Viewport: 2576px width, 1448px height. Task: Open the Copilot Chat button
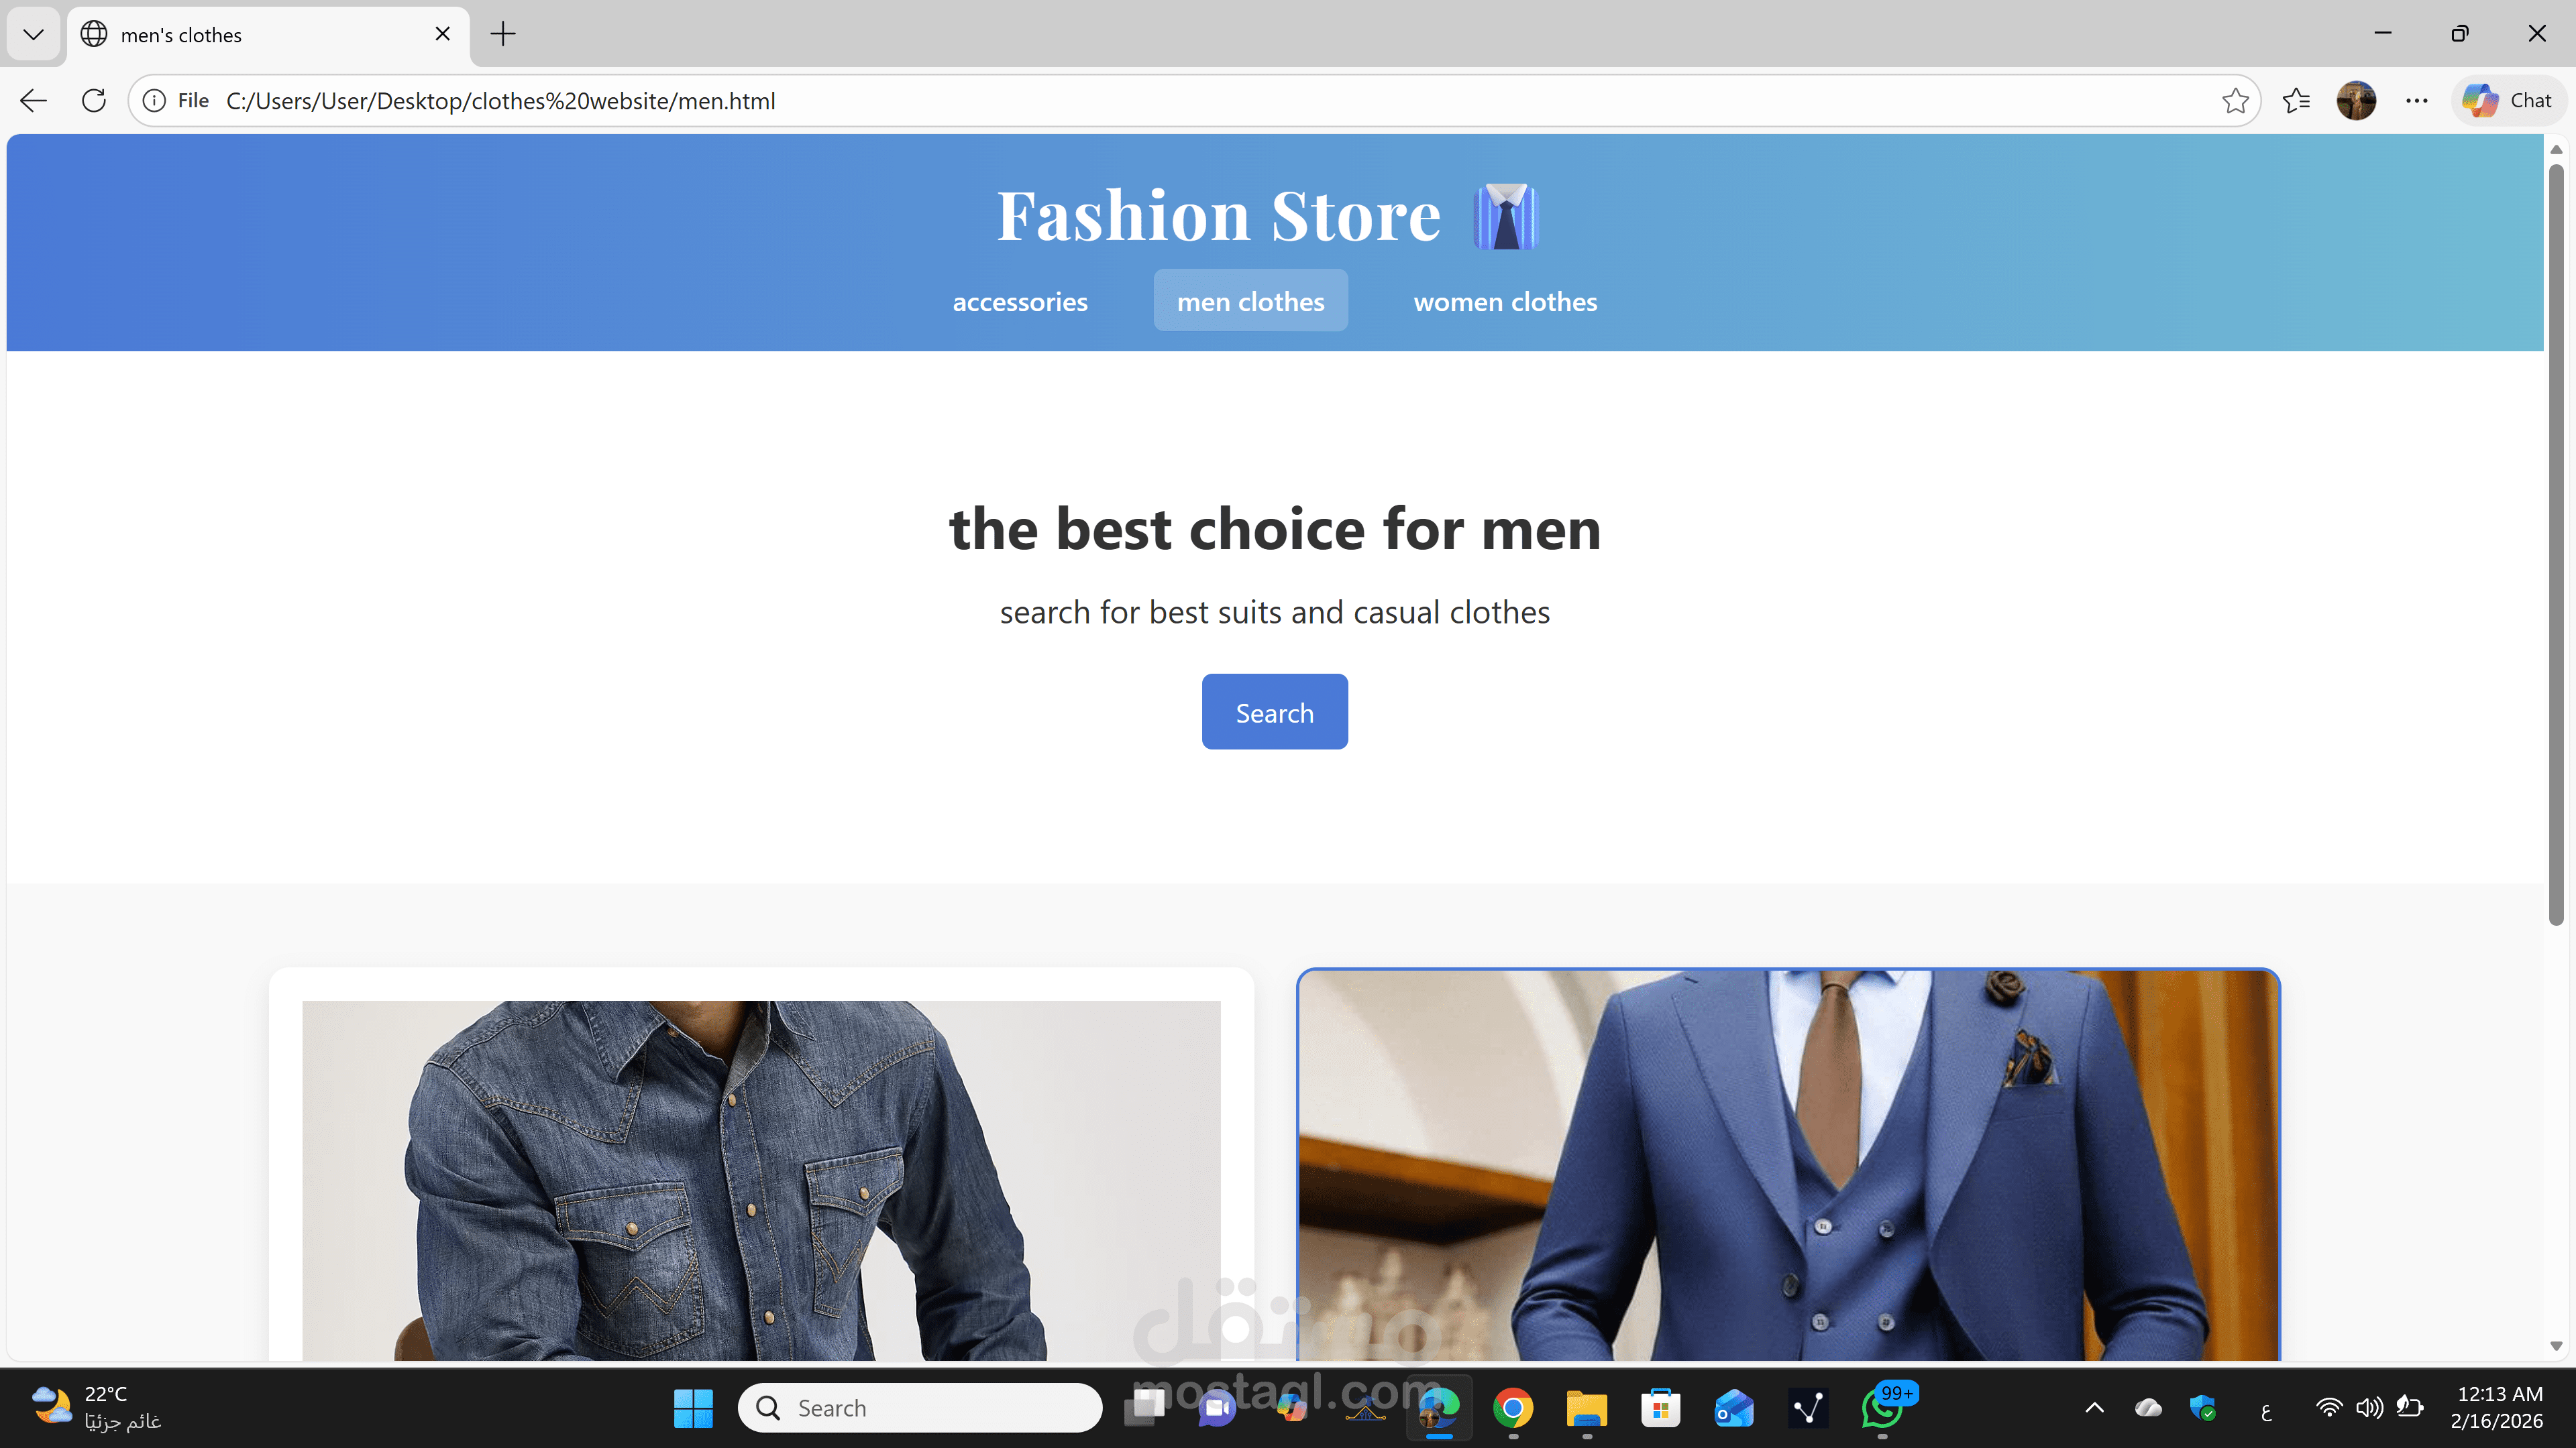coord(2508,101)
